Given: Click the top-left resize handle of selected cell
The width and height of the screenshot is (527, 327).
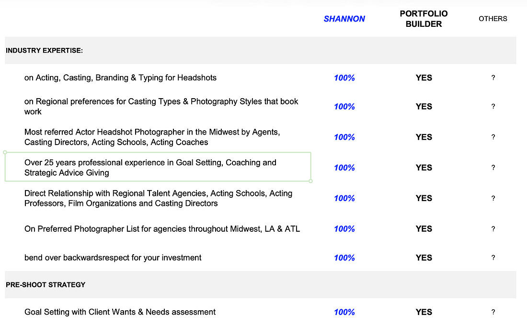Looking at the screenshot, I should tap(5, 152).
